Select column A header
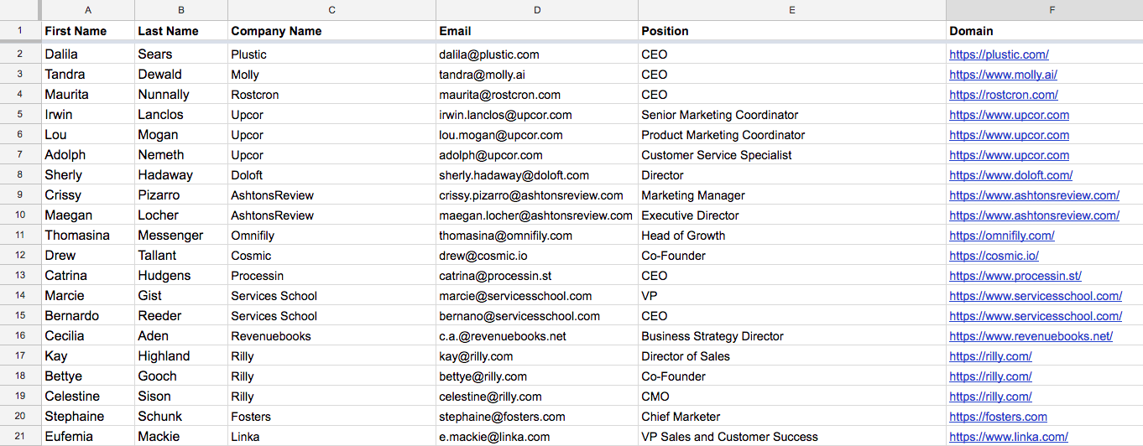This screenshot has height=446, width=1143. pos(88,10)
